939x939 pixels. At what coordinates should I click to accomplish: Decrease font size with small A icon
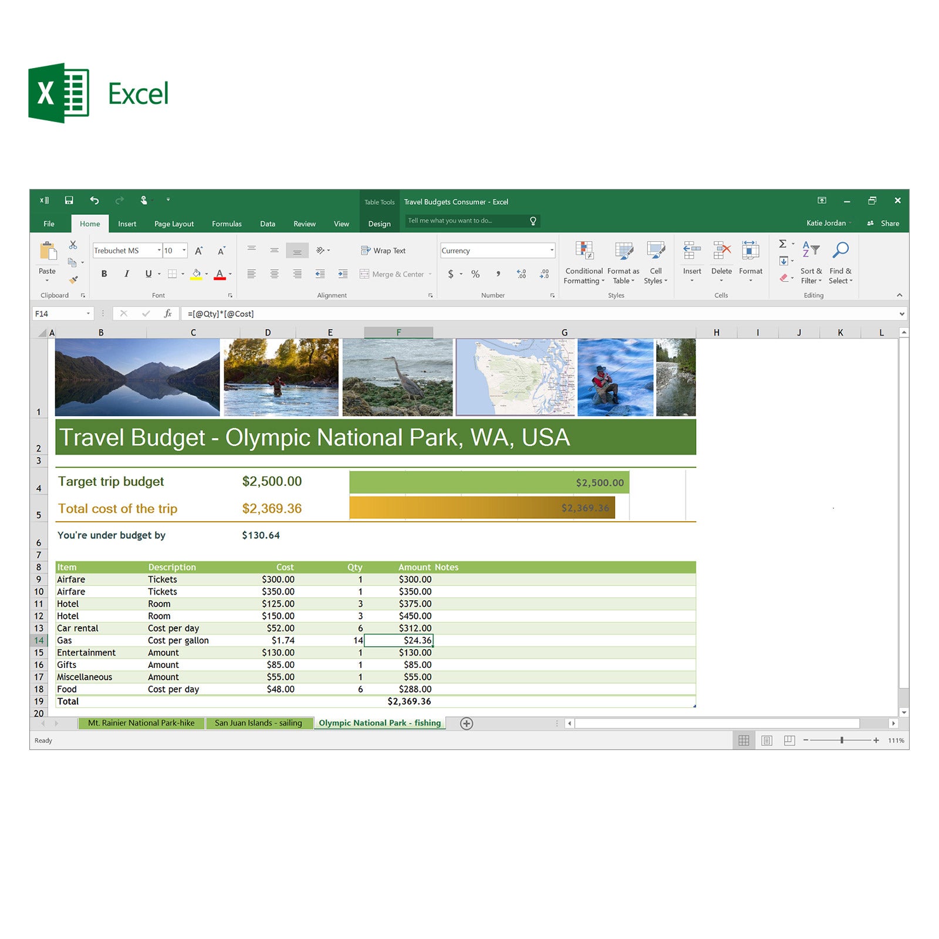[x=221, y=251]
